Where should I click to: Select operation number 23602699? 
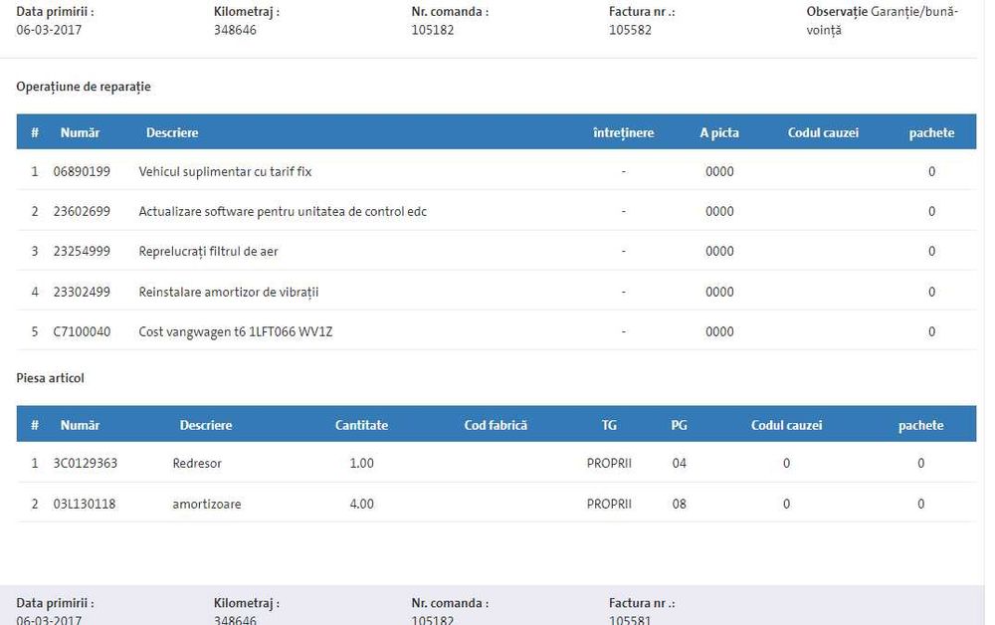pos(82,211)
